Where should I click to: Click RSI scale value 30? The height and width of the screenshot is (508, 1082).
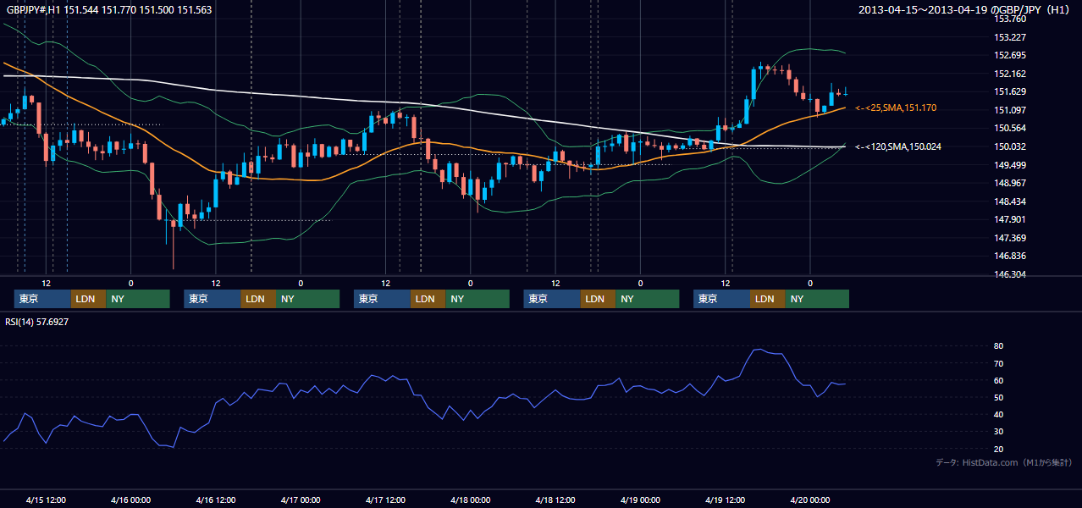pos(999,432)
